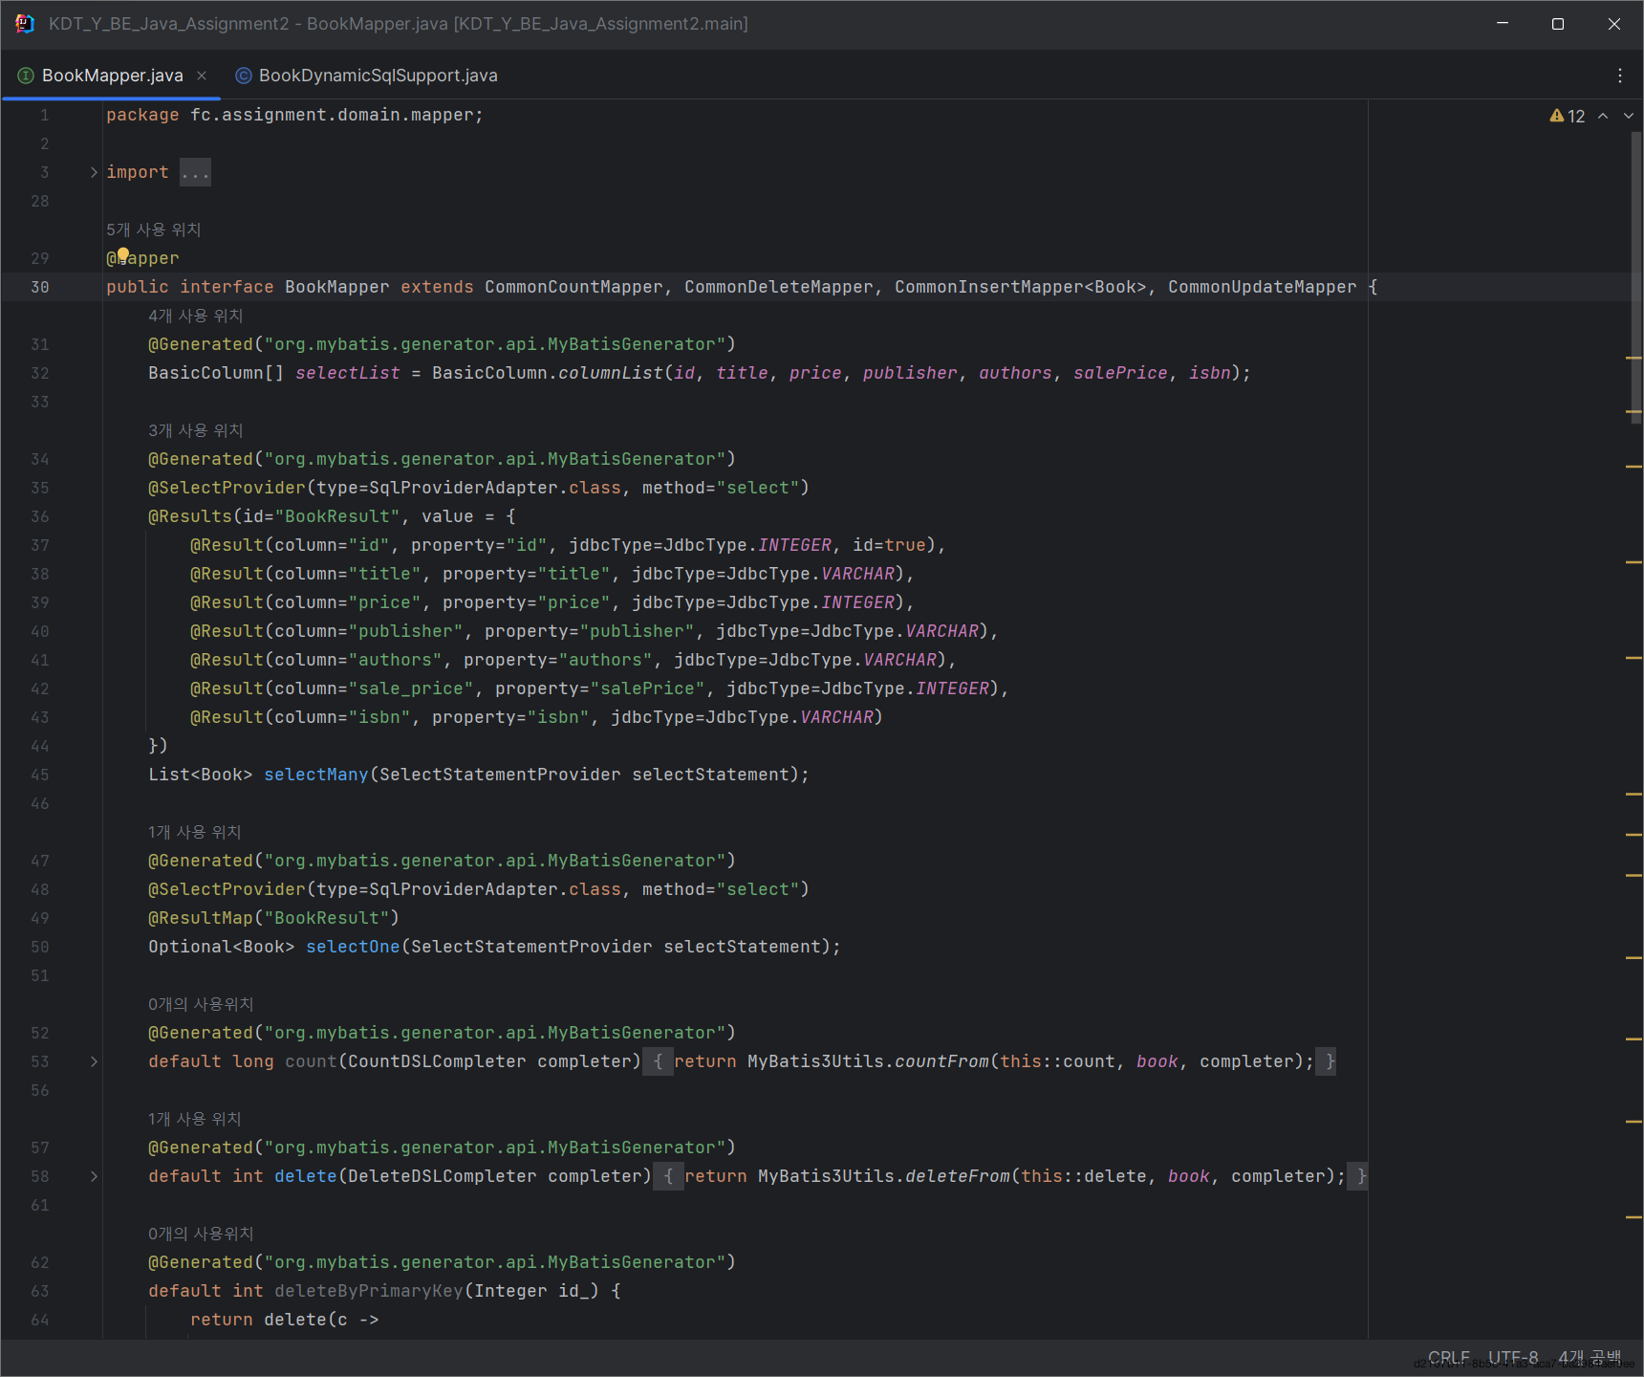Expand the folded count method at line 53
1644x1377 pixels.
94,1061
